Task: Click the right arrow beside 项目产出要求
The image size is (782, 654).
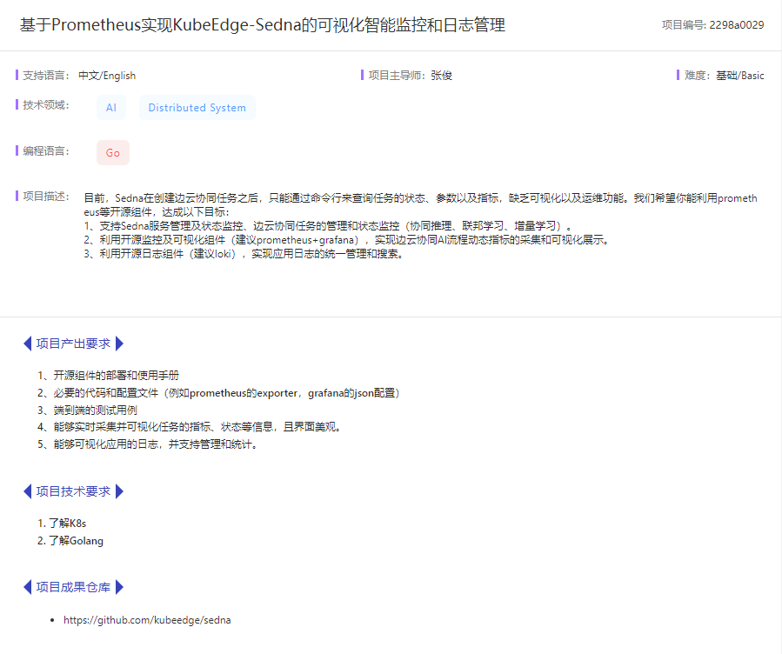Action: 119,344
